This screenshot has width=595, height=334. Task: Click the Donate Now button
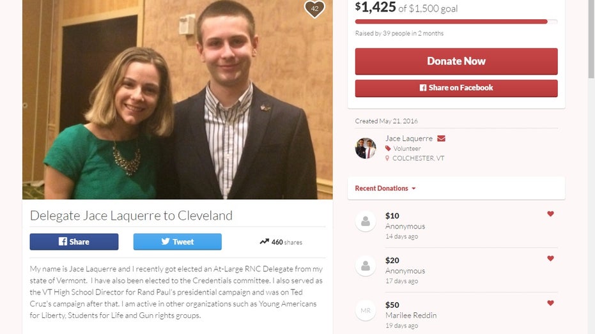(x=456, y=61)
